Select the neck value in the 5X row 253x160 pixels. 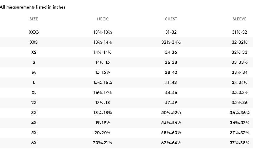pyautogui.click(x=102, y=133)
